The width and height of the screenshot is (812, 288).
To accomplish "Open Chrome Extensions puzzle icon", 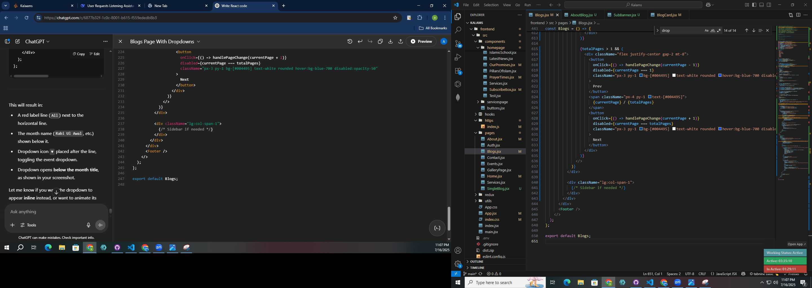I will [x=420, y=18].
